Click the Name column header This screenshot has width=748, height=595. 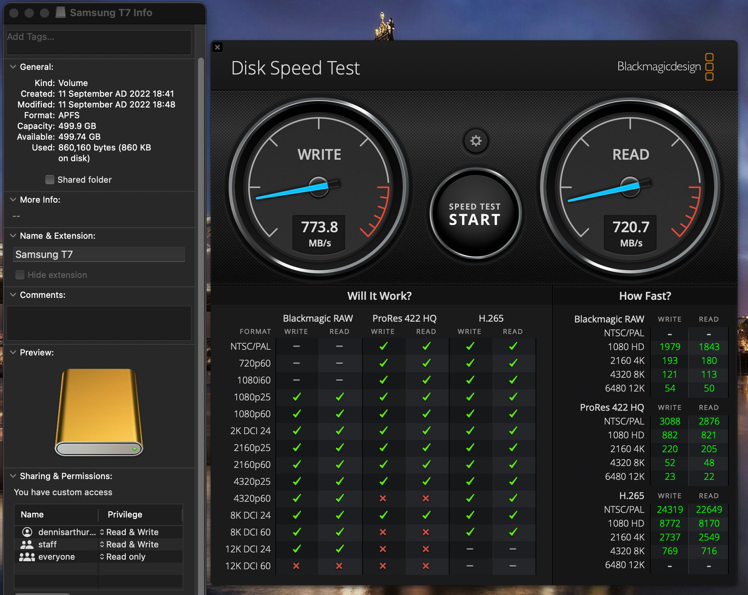(32, 514)
